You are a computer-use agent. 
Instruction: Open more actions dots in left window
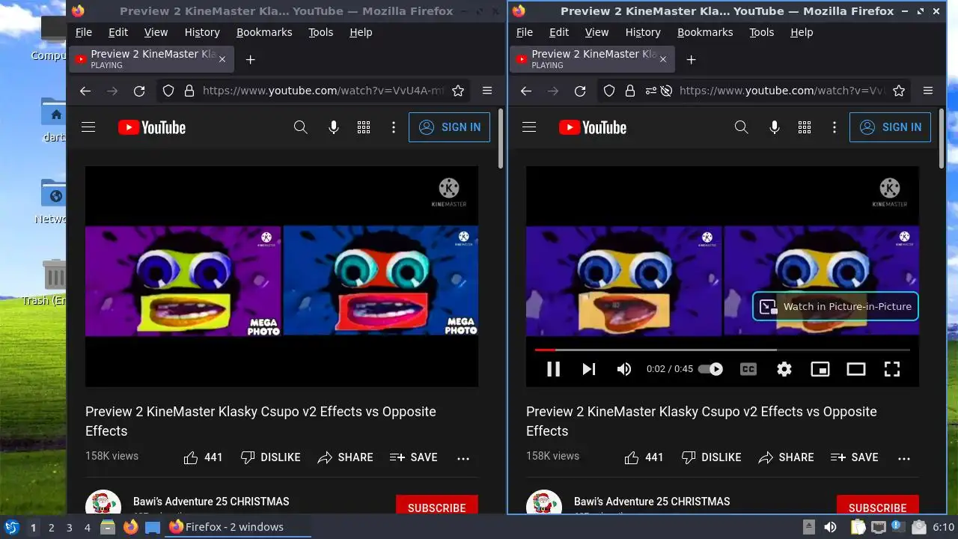[x=463, y=458]
